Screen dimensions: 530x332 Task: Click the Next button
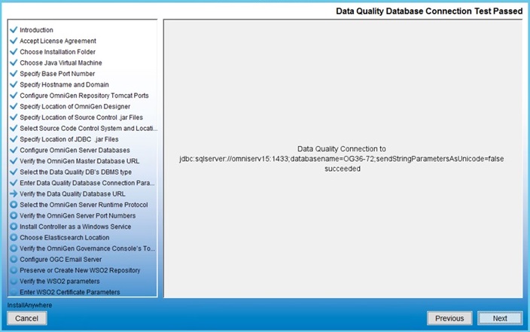pos(500,318)
